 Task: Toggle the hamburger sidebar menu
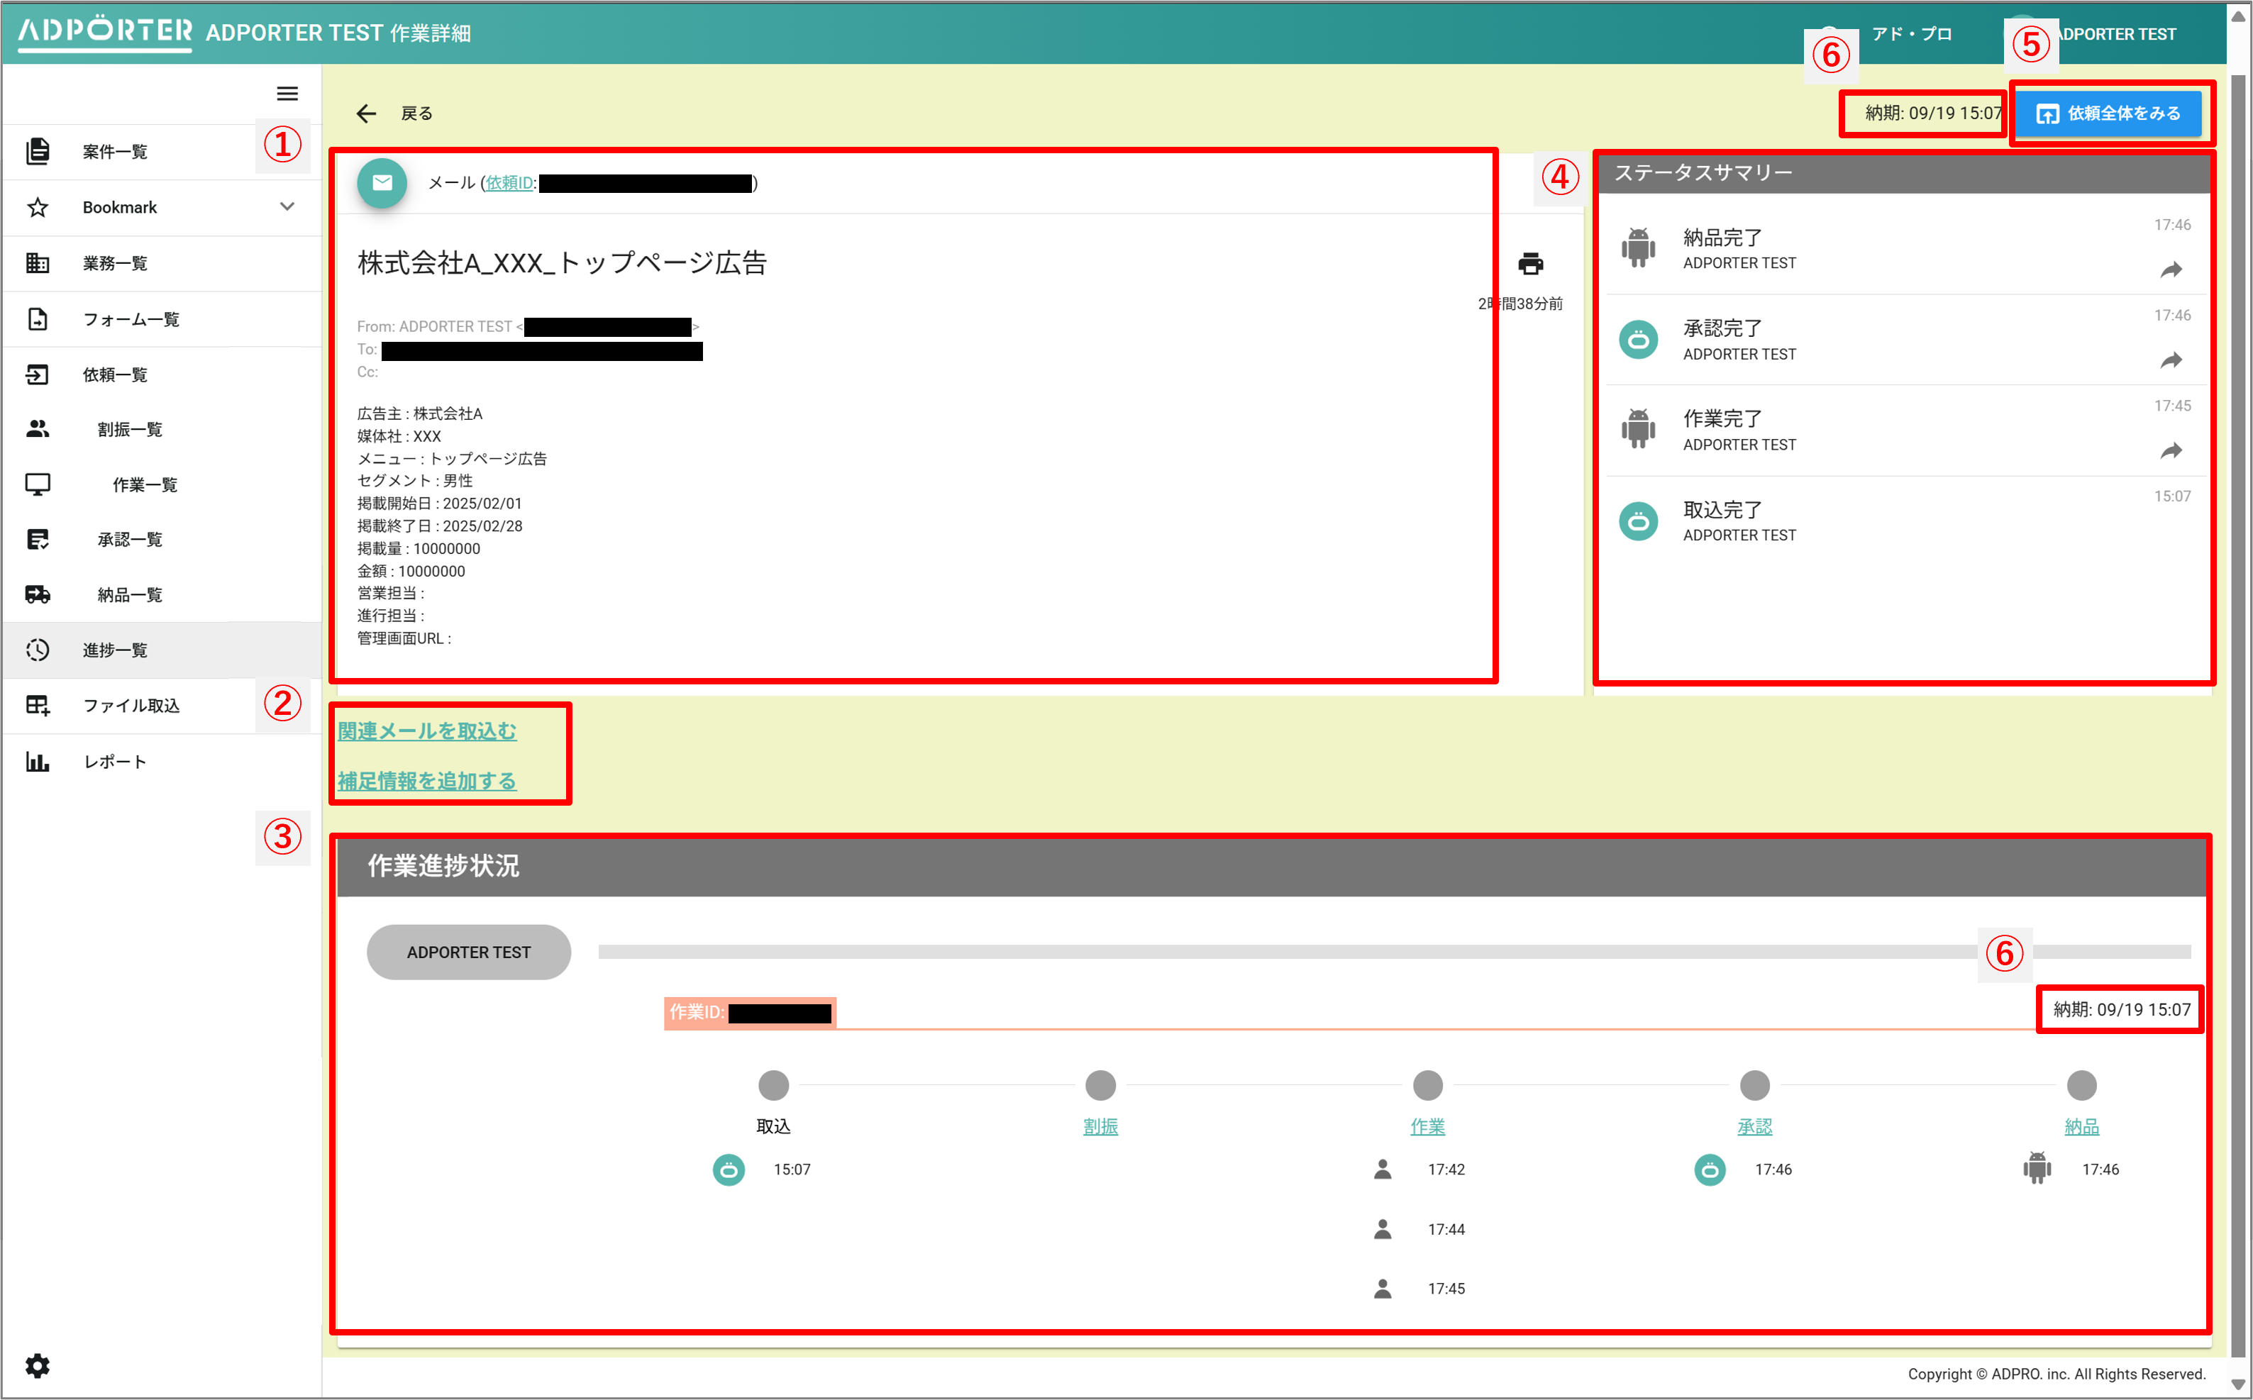point(287,94)
